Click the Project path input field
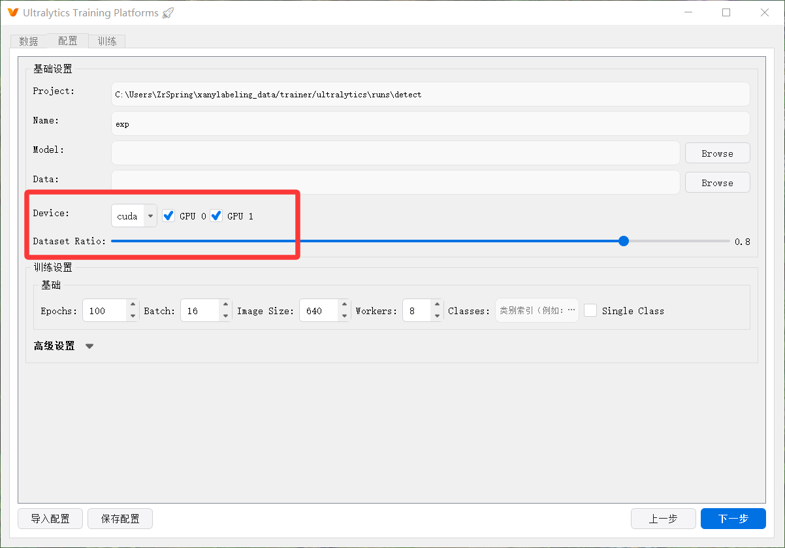The image size is (785, 548). 430,94
